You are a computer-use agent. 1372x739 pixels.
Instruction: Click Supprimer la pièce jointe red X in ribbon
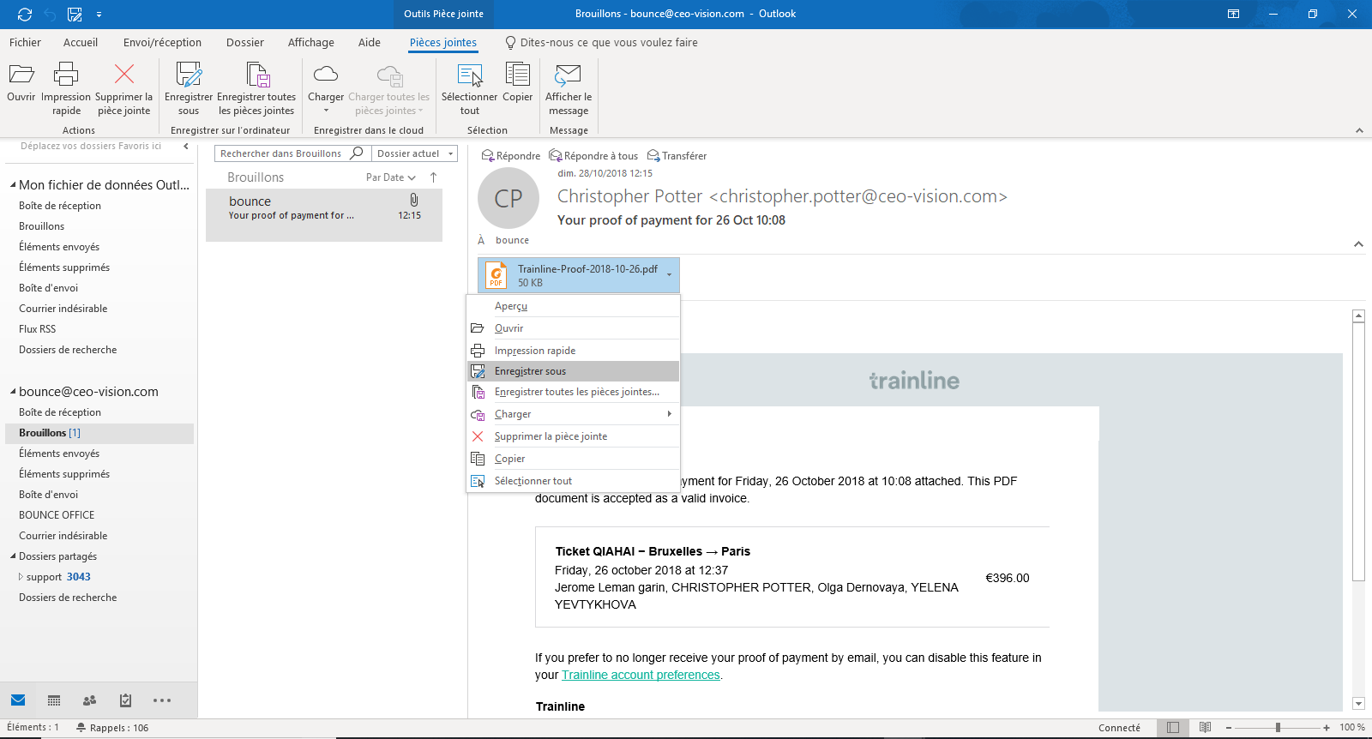[x=124, y=75]
